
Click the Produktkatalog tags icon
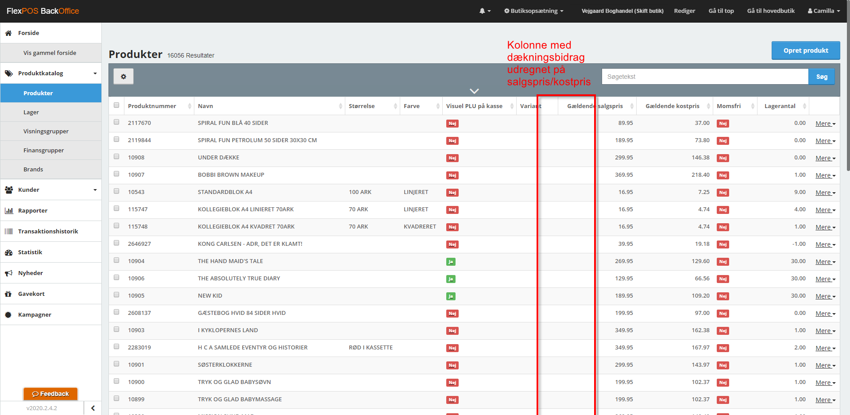(8, 74)
